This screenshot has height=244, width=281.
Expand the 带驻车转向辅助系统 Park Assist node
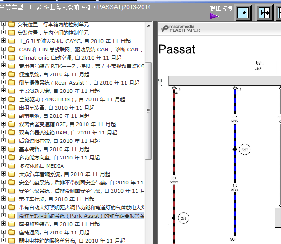tap(3, 215)
